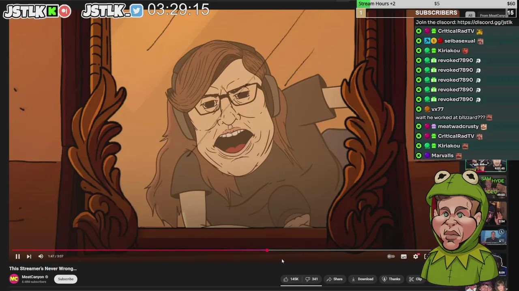Click the purple gift badge beside meatwadcrusty
Viewport: 519px width, 291px height.
coord(433,127)
